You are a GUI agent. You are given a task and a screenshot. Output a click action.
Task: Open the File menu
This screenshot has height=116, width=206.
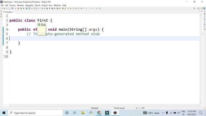click(2, 5)
